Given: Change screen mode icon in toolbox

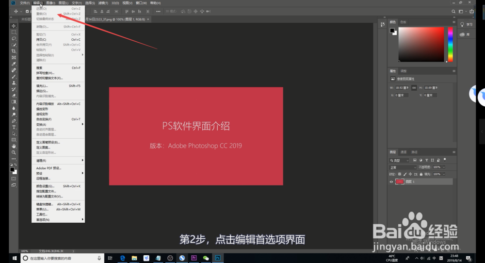Looking at the screenshot, I should point(14,185).
